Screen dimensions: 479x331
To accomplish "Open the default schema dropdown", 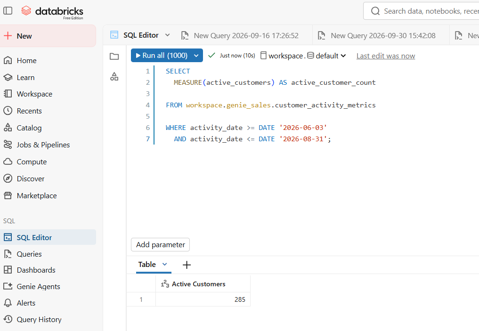I will tap(326, 56).
